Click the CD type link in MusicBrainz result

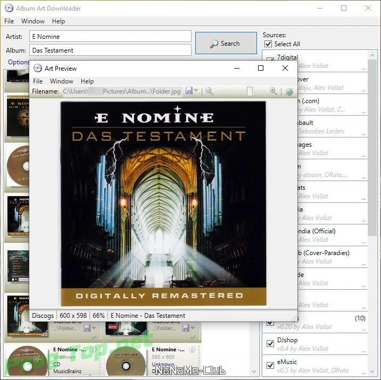(x=56, y=364)
